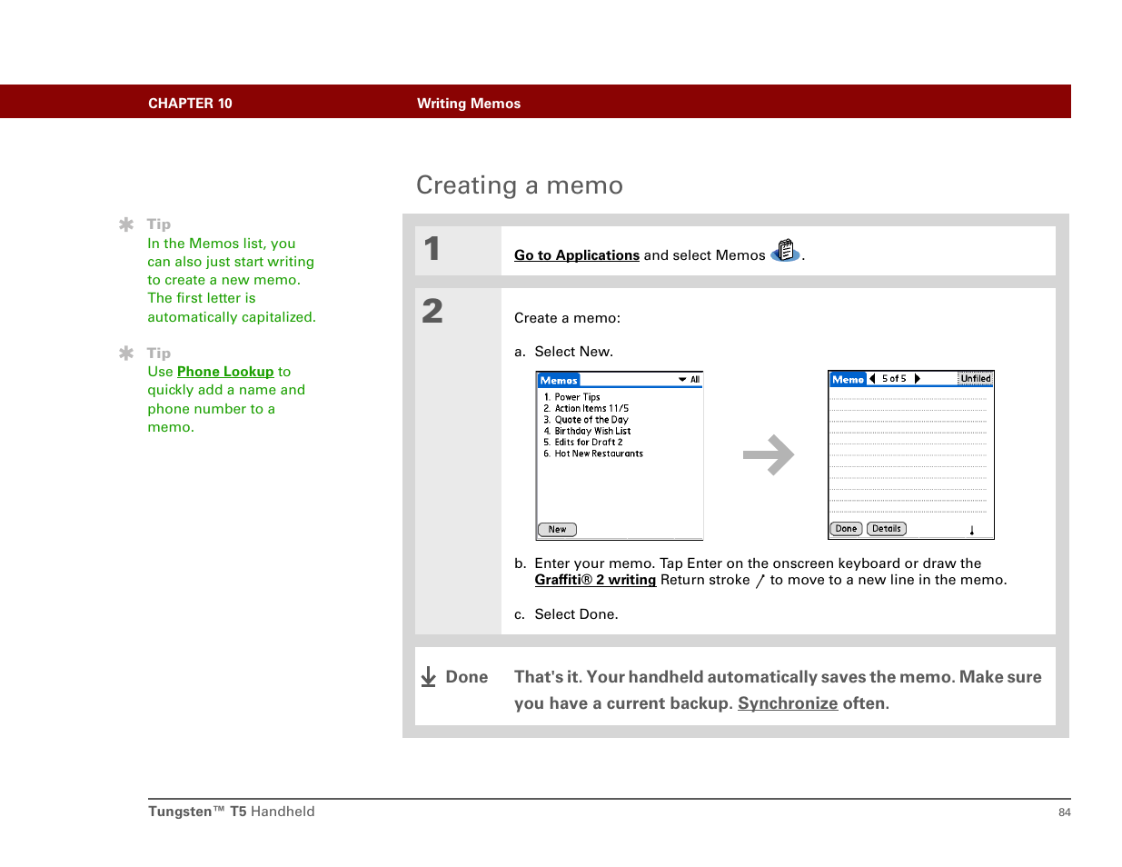Click the Synchronize link

point(787,703)
